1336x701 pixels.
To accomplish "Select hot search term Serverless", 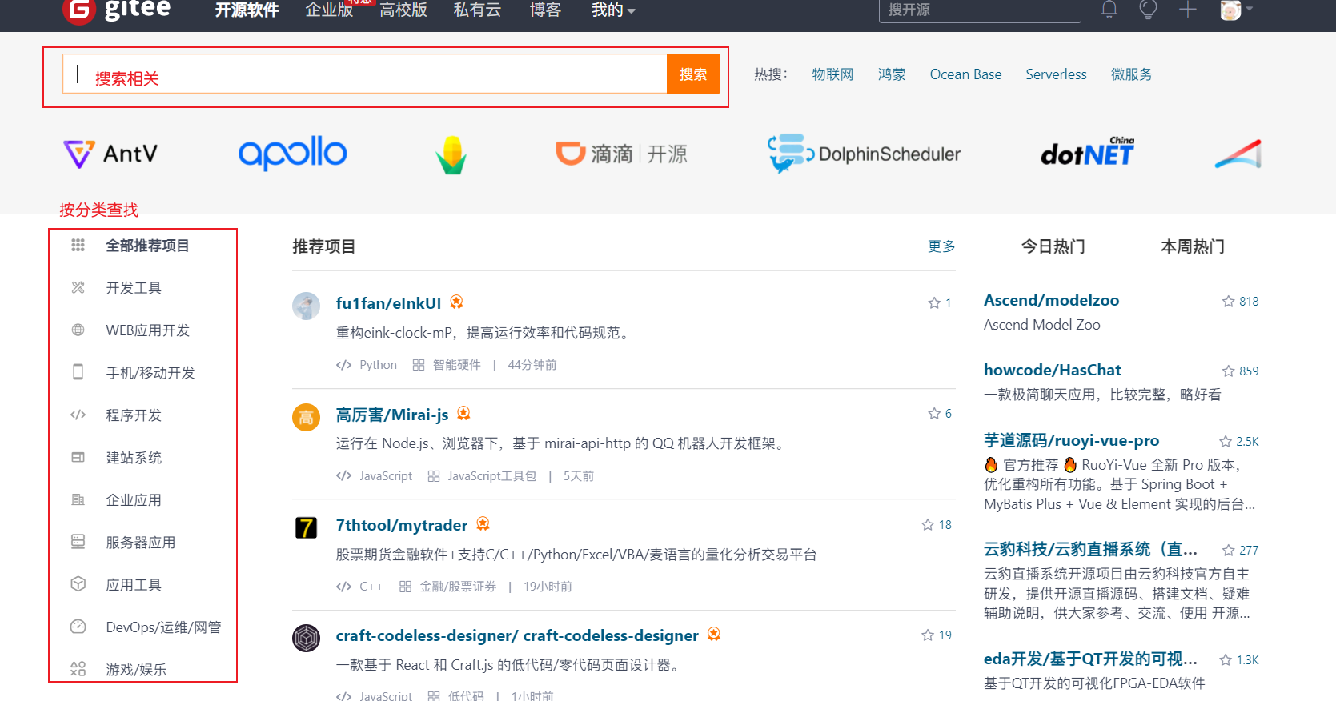I will pos(1056,74).
